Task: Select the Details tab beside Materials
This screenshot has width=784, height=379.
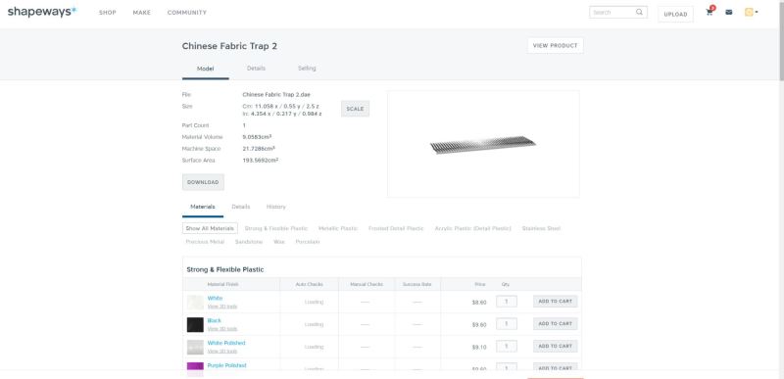Action: 240,207
